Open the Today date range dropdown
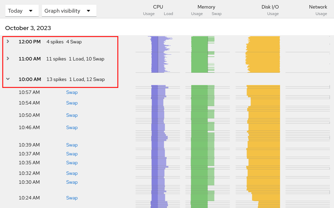 coord(22,11)
